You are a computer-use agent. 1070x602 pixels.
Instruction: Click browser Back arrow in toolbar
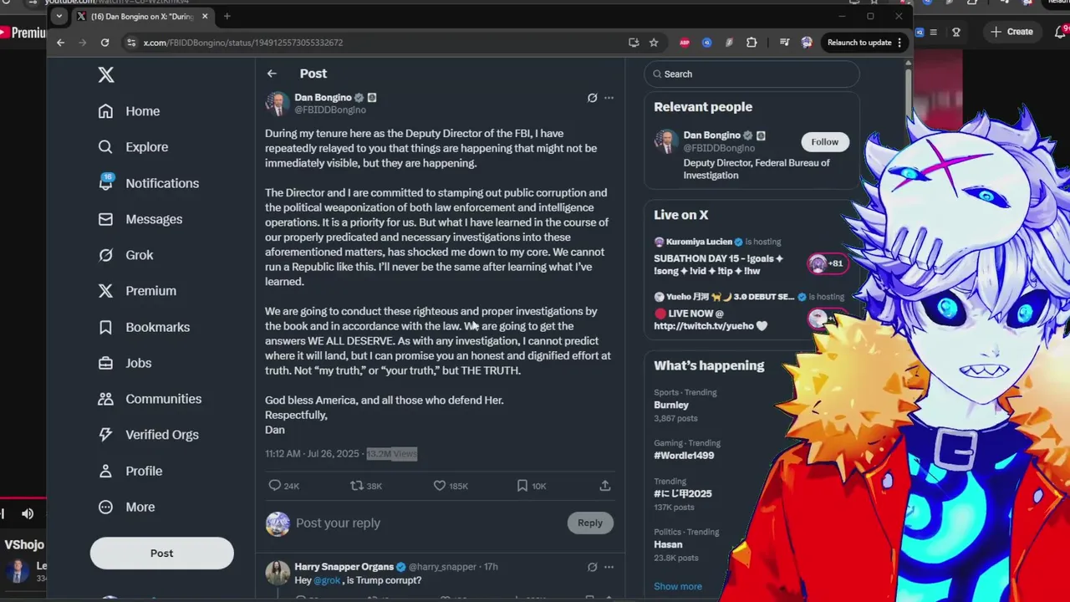(60, 43)
